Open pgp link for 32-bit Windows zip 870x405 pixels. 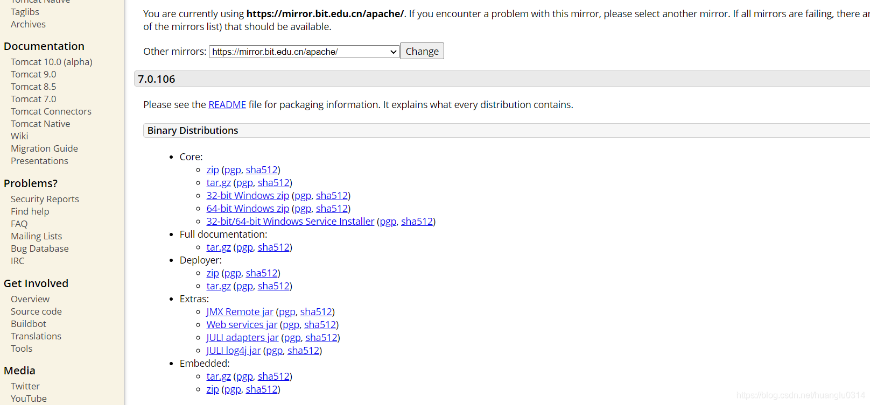click(x=303, y=195)
